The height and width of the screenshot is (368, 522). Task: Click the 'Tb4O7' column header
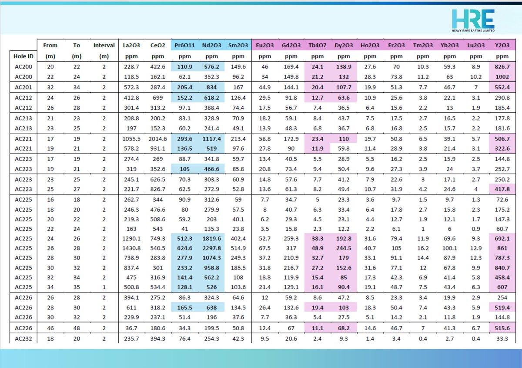click(318, 45)
